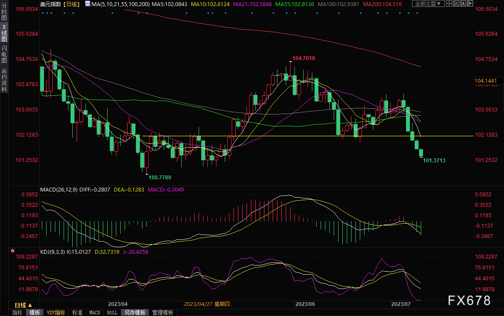504x316 pixels.
Task: Select the K线图 sidebar tab
Action: [4, 33]
